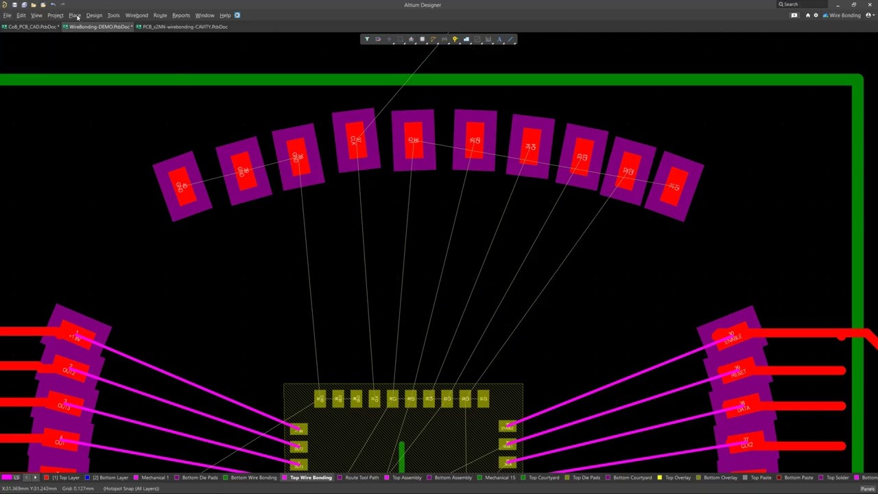Image resolution: width=878 pixels, height=494 pixels.
Task: Click the undo arrow icon
Action: [53, 5]
